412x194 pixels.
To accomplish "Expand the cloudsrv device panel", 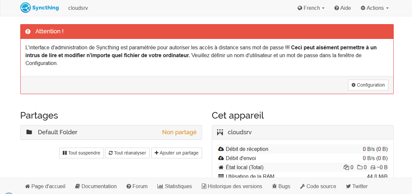I will 303,132.
